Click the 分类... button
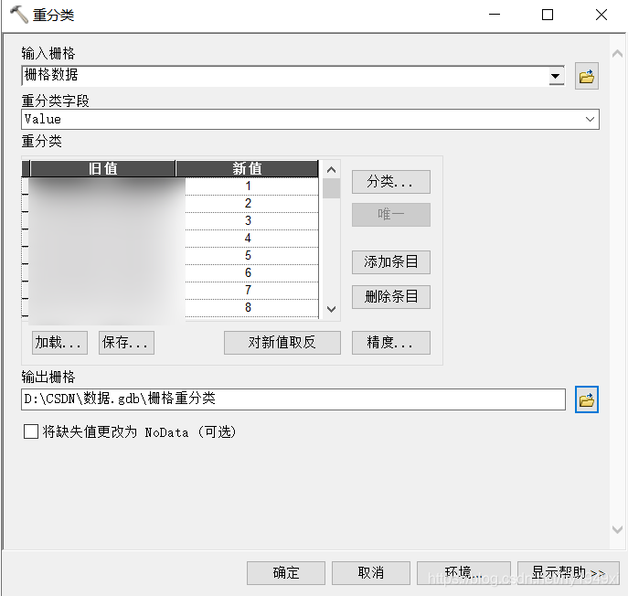The height and width of the screenshot is (596, 628). 391,182
